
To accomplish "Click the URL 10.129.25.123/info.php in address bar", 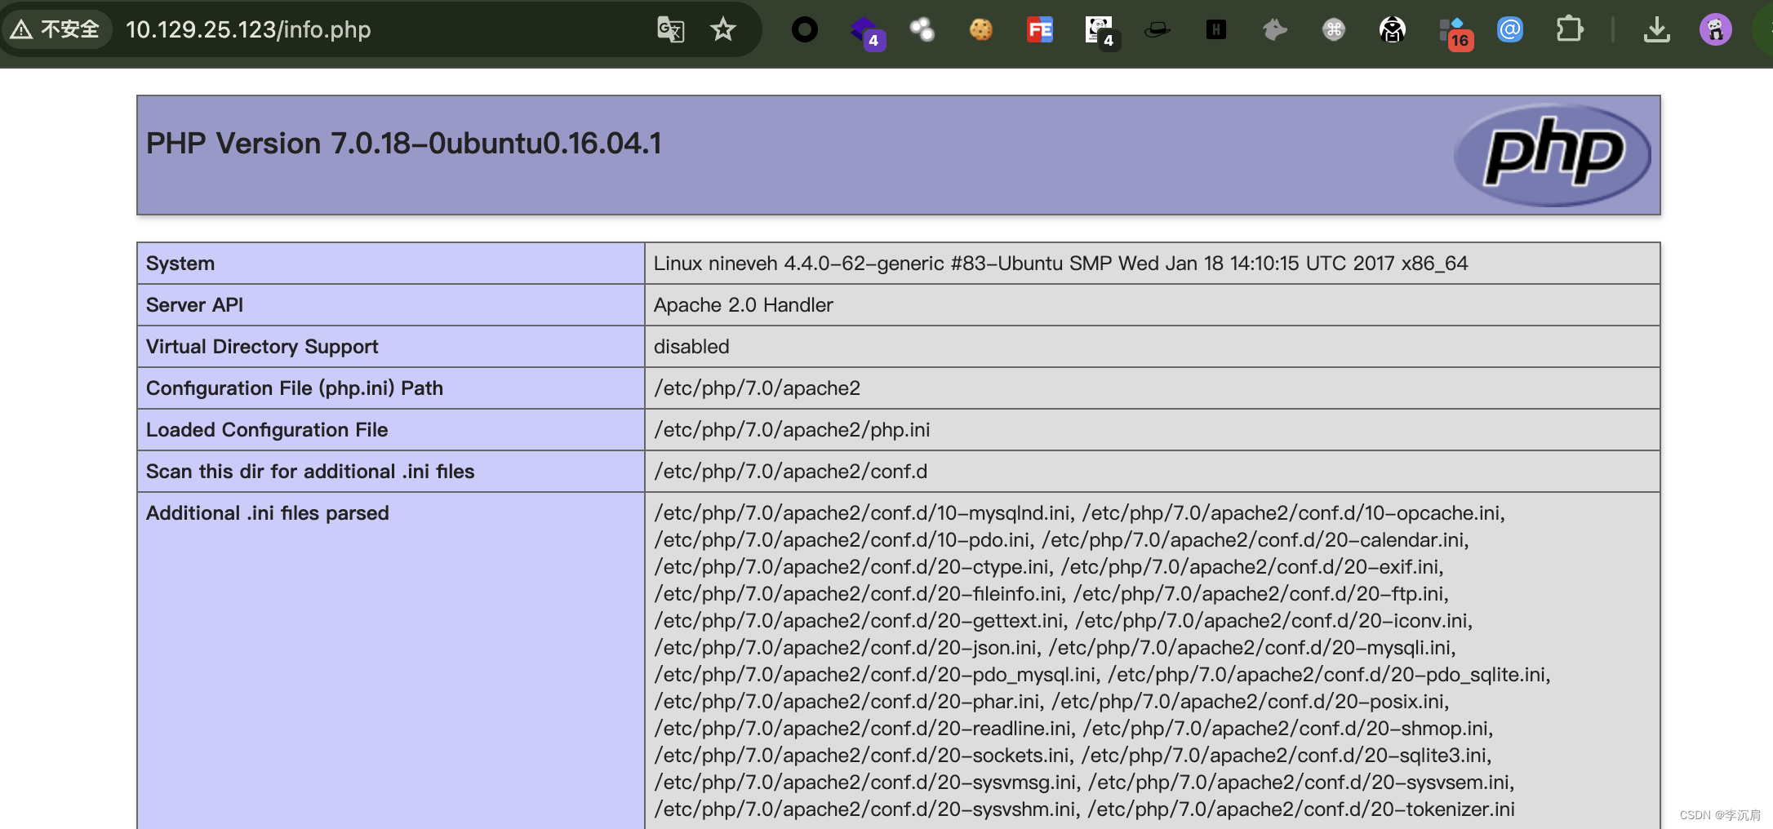I will [x=248, y=30].
